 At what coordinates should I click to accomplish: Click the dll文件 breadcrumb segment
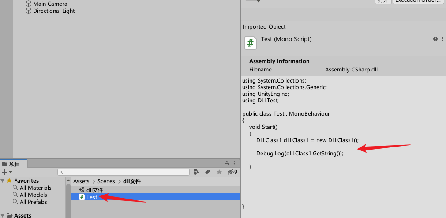[x=132, y=181]
